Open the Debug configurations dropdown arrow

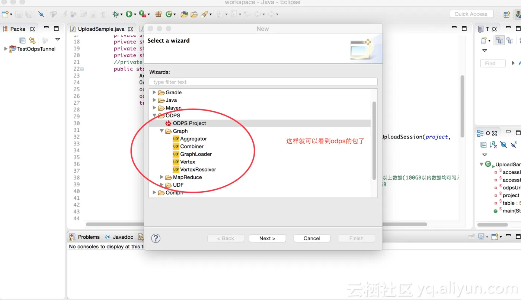[121, 14]
